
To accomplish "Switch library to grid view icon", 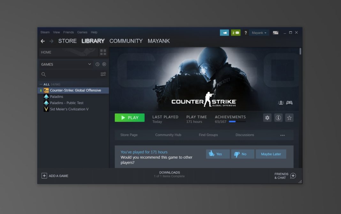I will (103, 52).
